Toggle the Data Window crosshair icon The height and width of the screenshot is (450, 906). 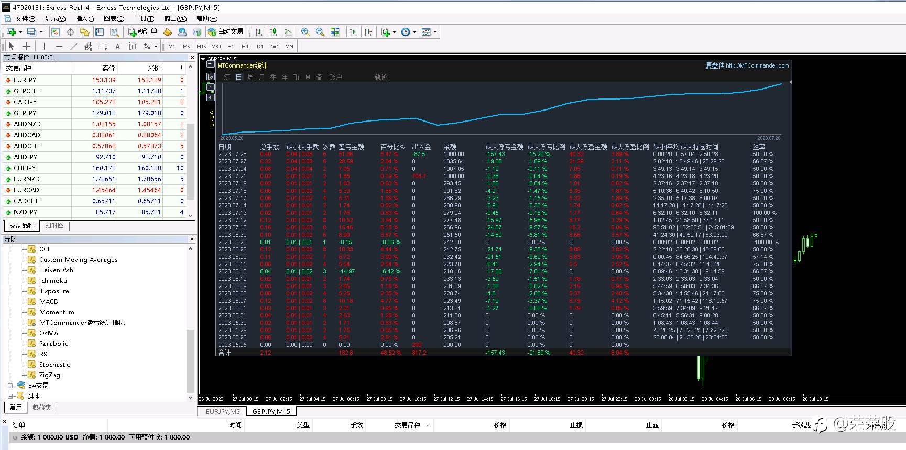[x=70, y=32]
